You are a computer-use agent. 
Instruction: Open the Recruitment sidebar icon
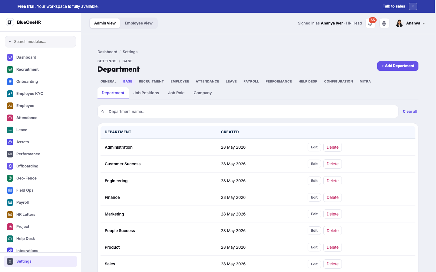(x=10, y=69)
